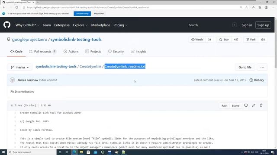The image size is (277, 155).
Task: Go to Enterprise in the header
Action: click(x=62, y=25)
